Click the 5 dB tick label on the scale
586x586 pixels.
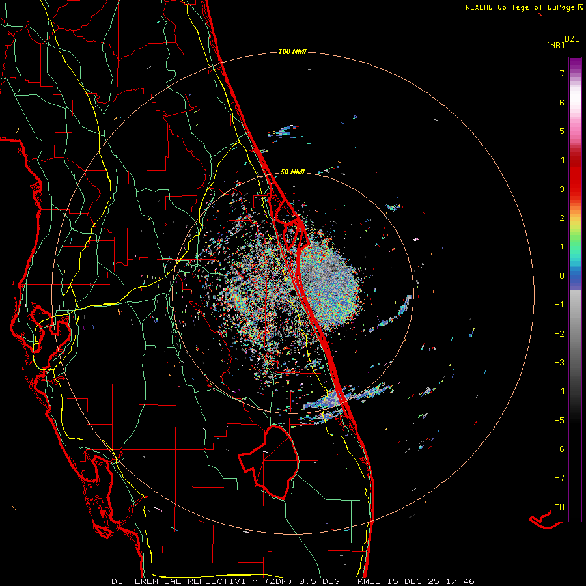[x=562, y=131]
